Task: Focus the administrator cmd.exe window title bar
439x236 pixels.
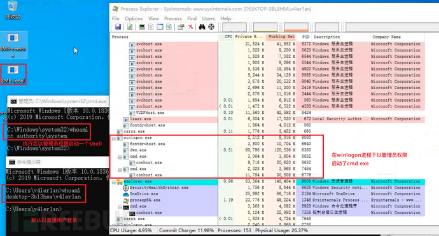Action: pyautogui.click(x=59, y=101)
